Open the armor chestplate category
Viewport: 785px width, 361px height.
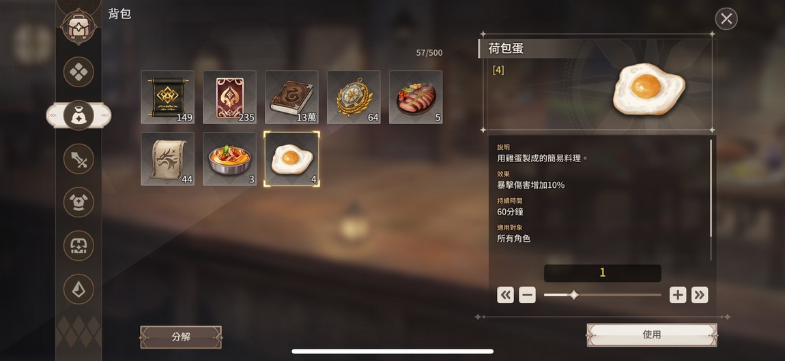pos(78,202)
